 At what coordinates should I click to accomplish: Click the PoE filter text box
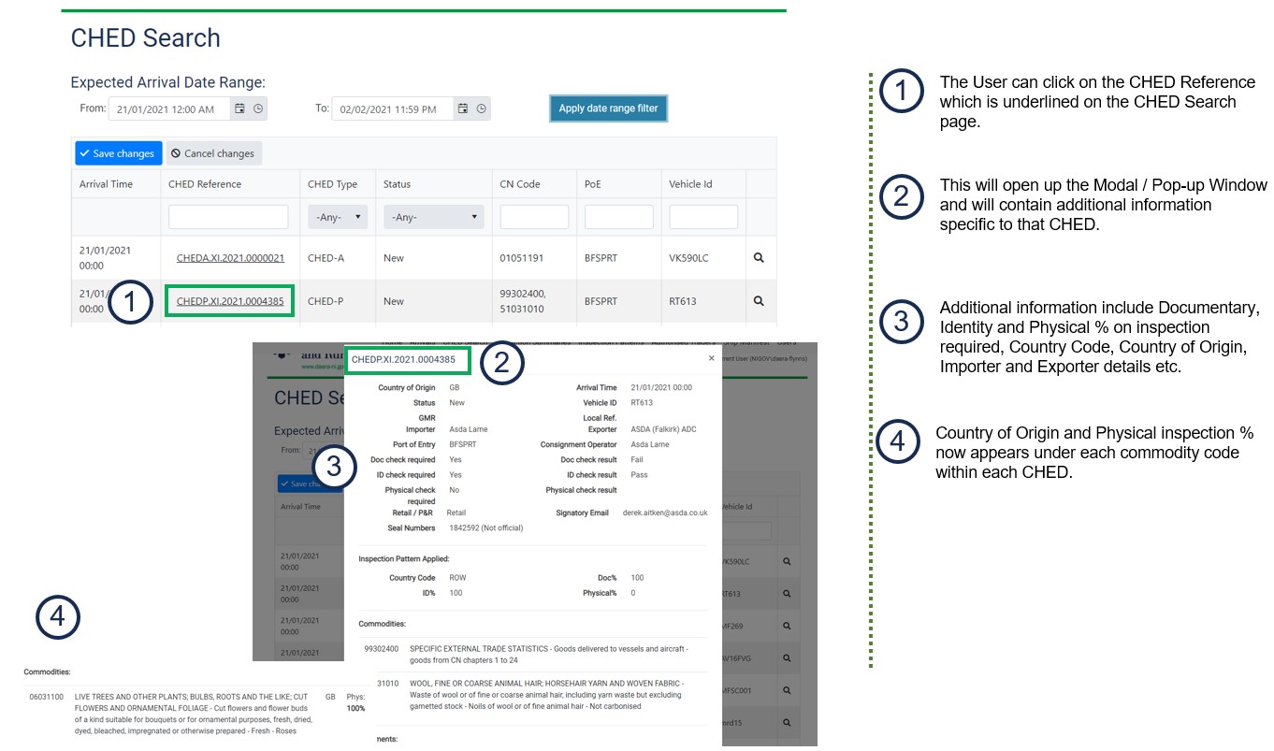click(618, 217)
